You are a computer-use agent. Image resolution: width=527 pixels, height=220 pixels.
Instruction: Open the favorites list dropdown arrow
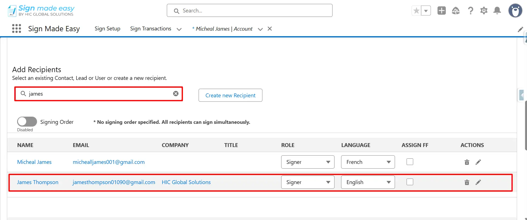point(426,11)
